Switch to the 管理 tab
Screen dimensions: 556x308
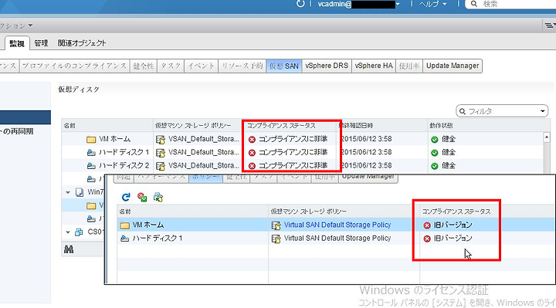pos(41,43)
